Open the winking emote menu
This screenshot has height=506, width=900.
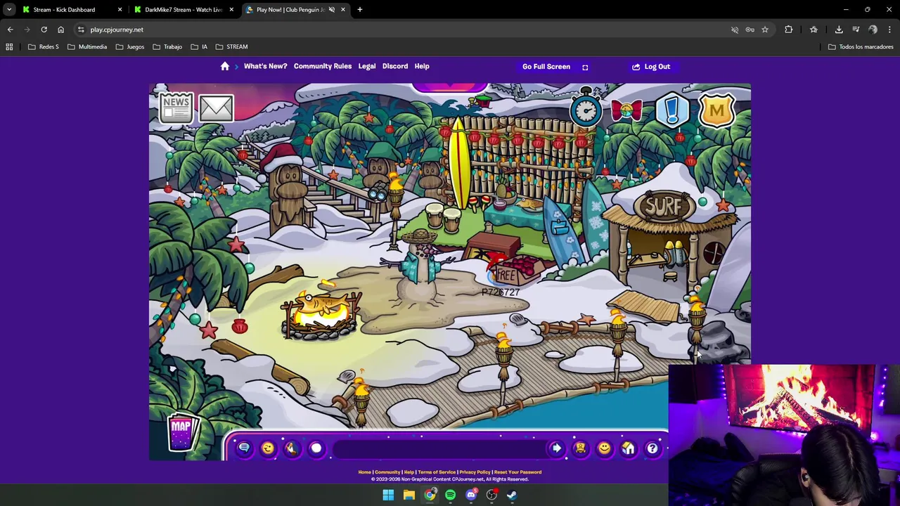click(268, 448)
